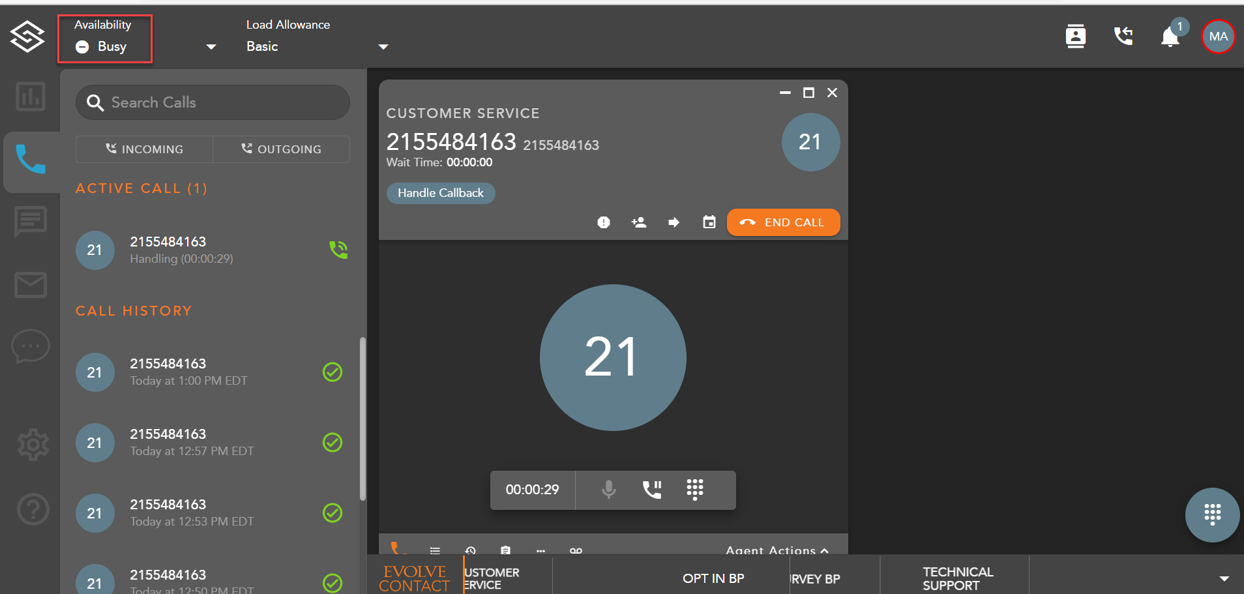Viewport: 1244px width, 594px height.
Task: Switch to the Technical Support tab
Action: pyautogui.click(x=957, y=578)
